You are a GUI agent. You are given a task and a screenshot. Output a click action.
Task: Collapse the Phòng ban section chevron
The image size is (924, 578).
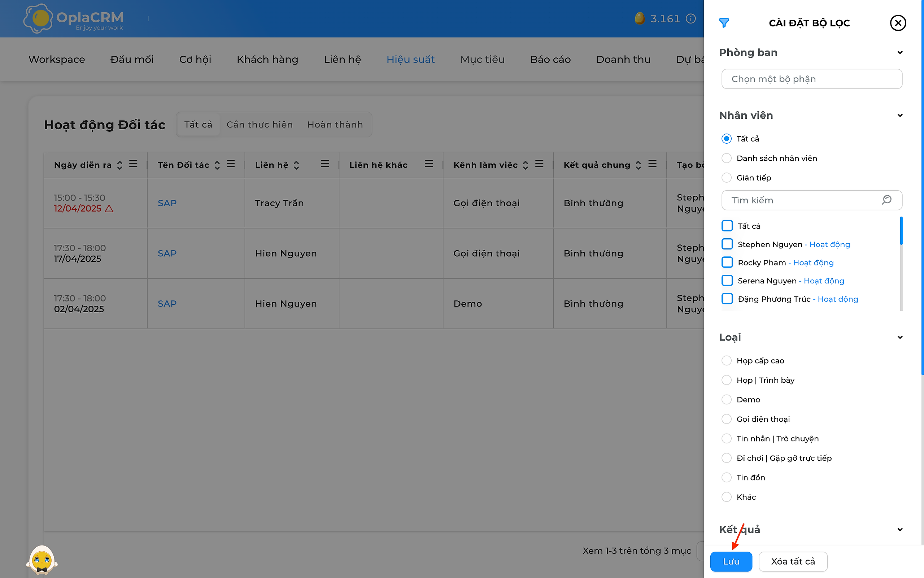click(900, 52)
